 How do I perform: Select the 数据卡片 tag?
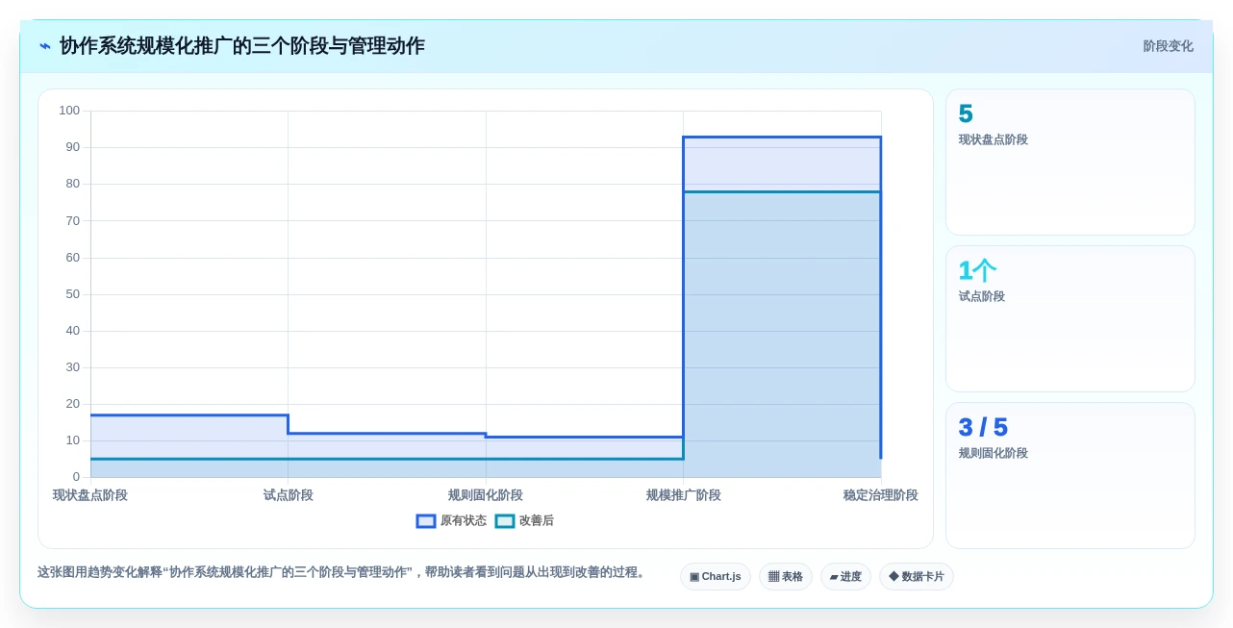[917, 577]
